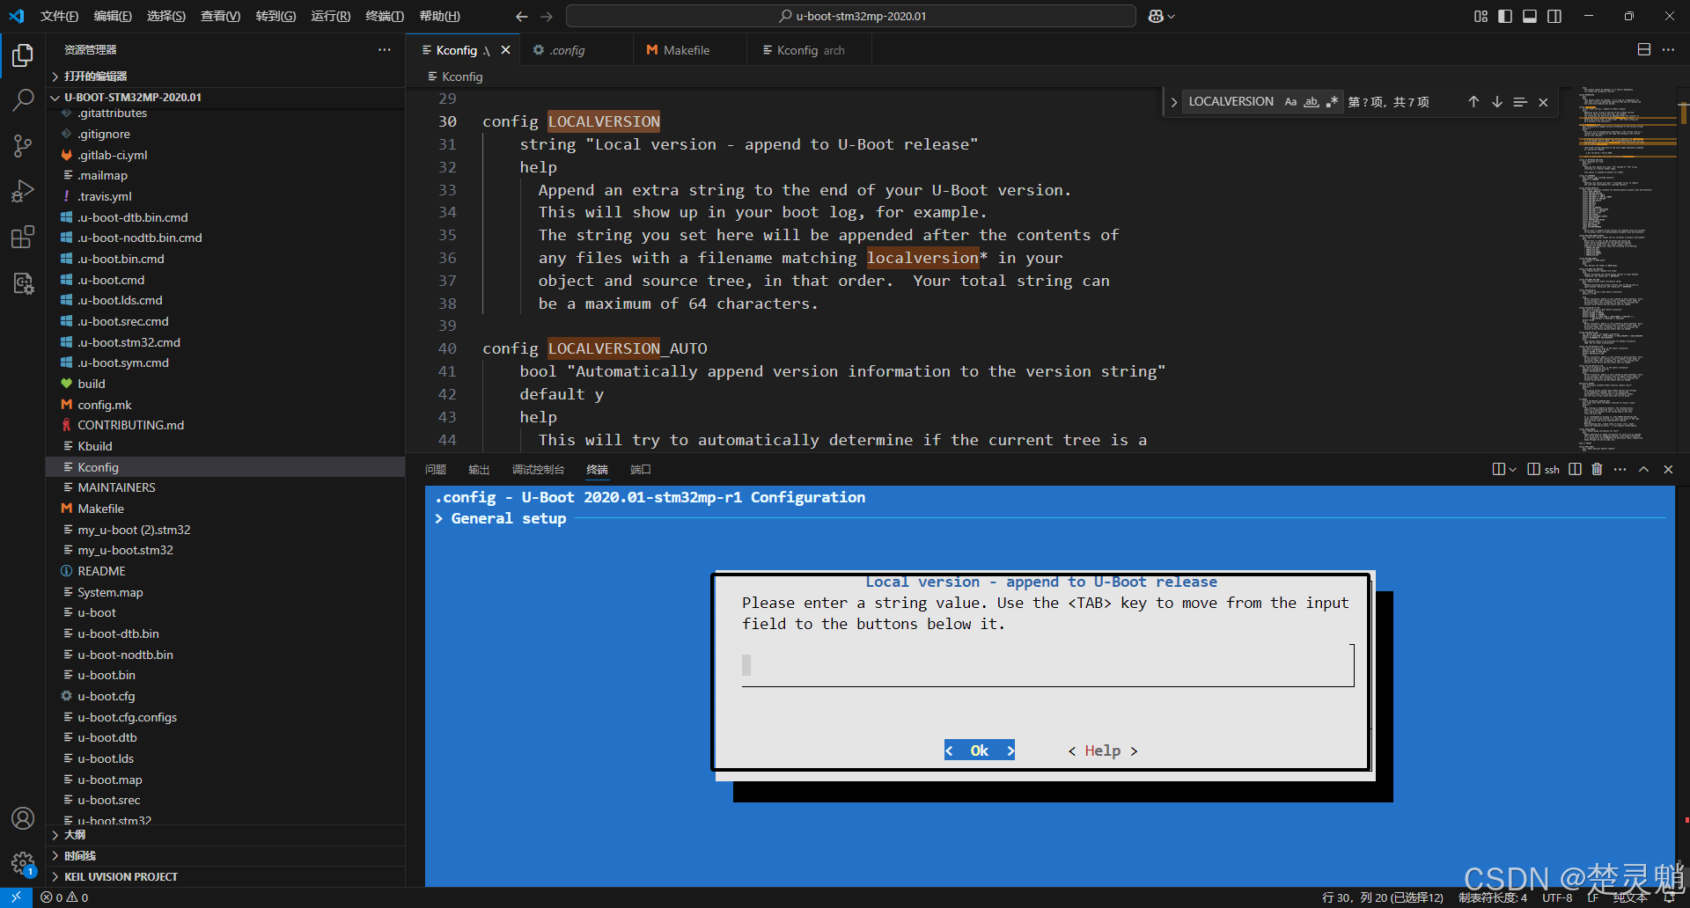Open Source Control view
This screenshot has height=908, width=1690.
(23, 146)
